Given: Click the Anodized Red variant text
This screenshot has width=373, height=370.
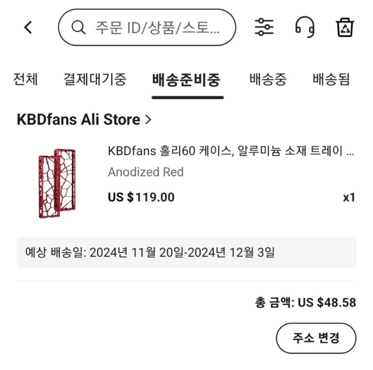Looking at the screenshot, I should [146, 172].
